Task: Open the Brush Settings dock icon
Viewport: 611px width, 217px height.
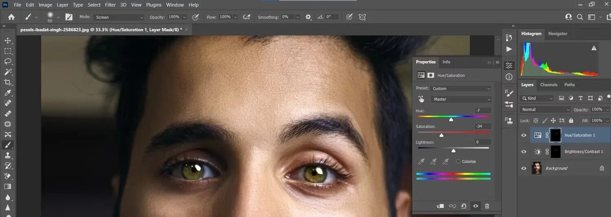Action: click(x=509, y=93)
